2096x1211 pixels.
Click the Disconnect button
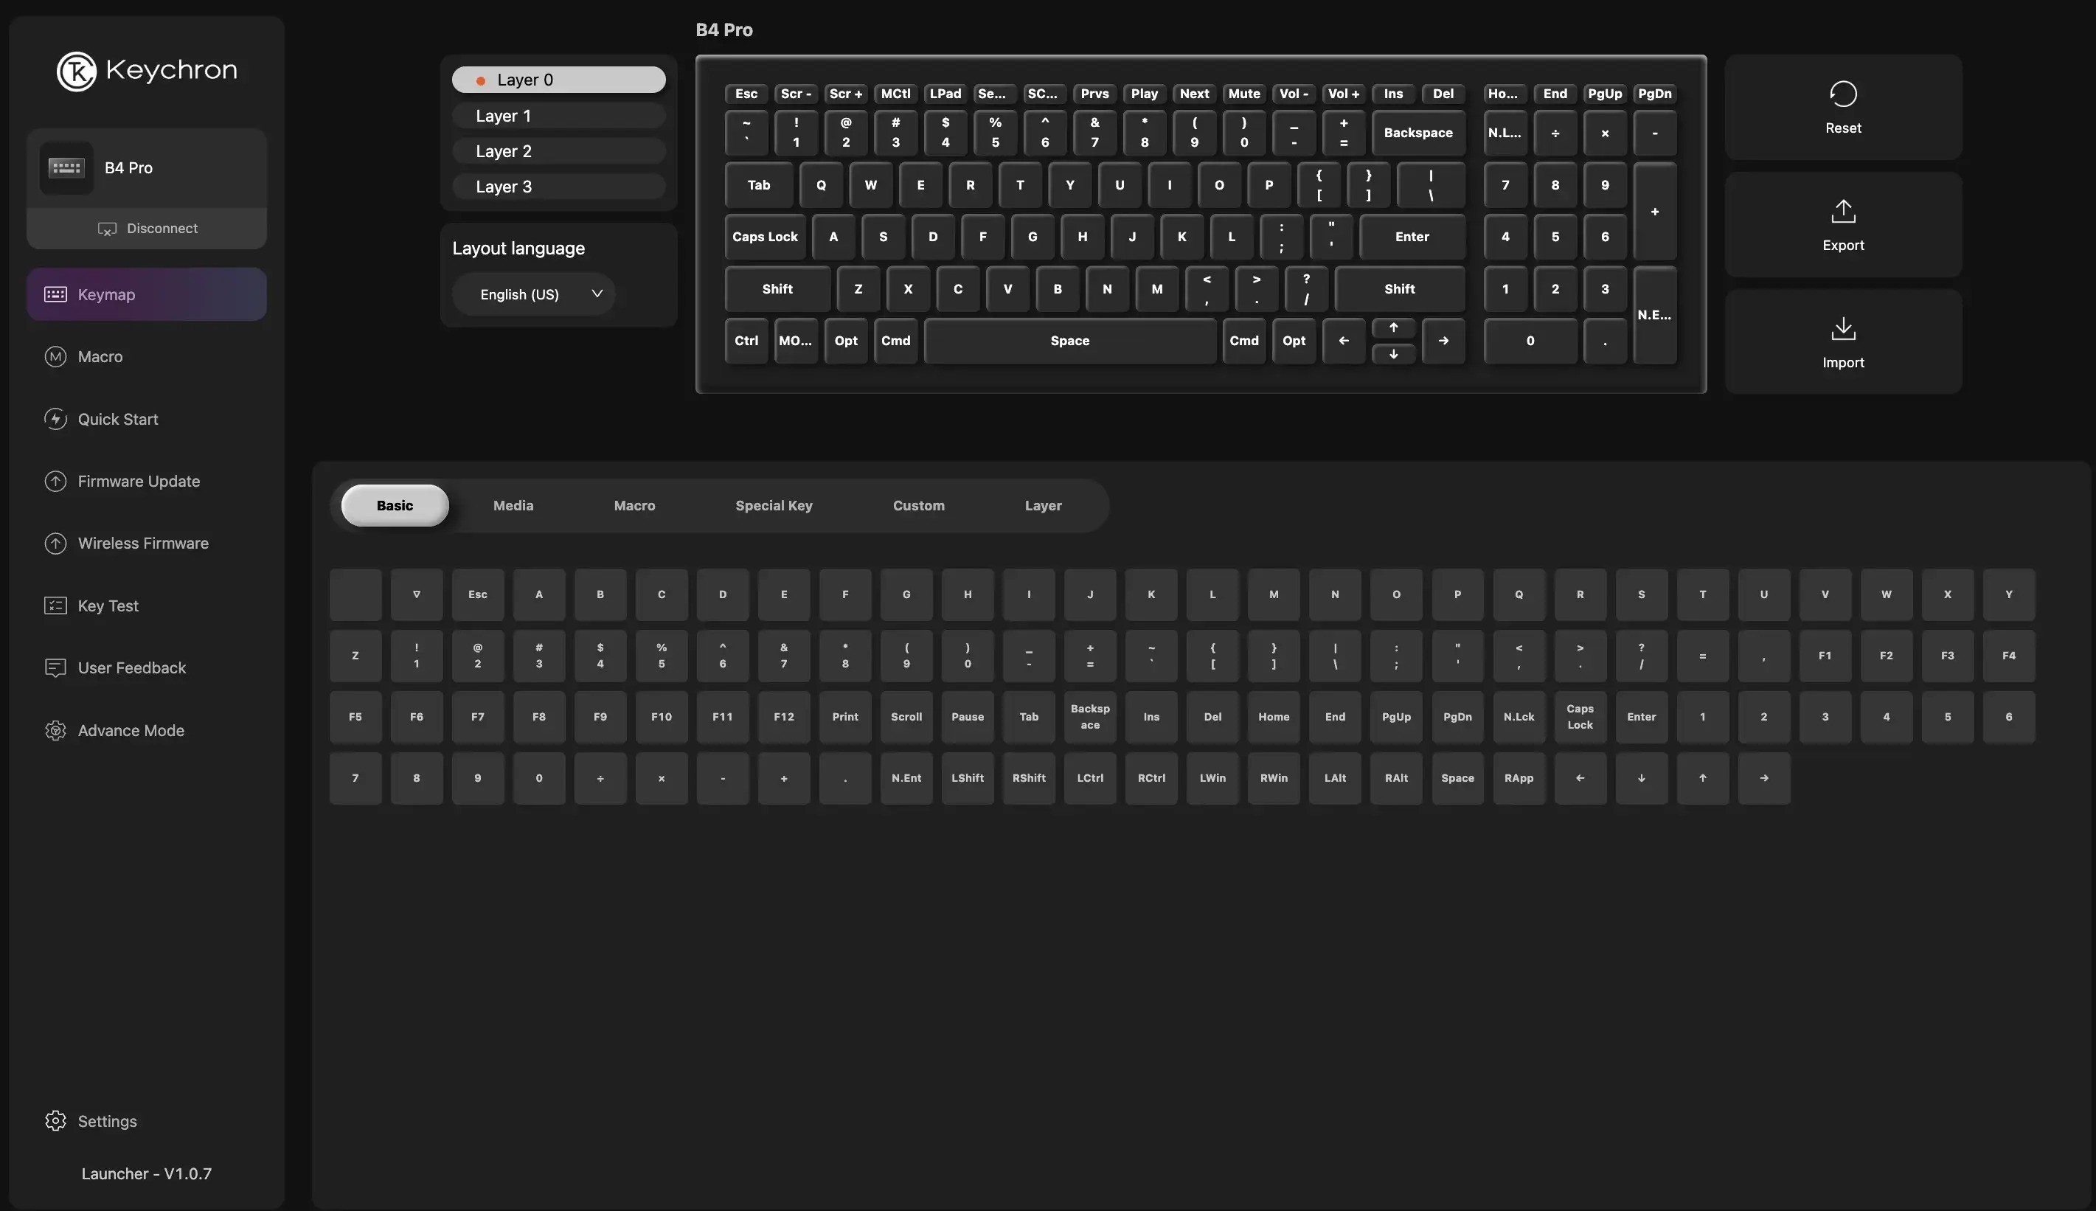point(148,228)
